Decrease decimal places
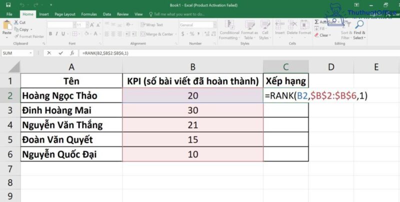 pos(214,34)
